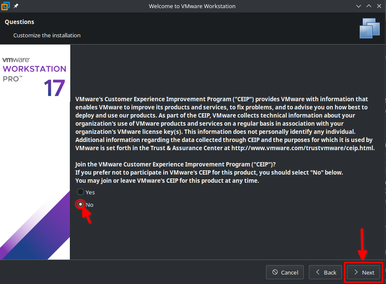Click the vmware.com CEIP URL text
386x284 pixels.
coord(303,148)
